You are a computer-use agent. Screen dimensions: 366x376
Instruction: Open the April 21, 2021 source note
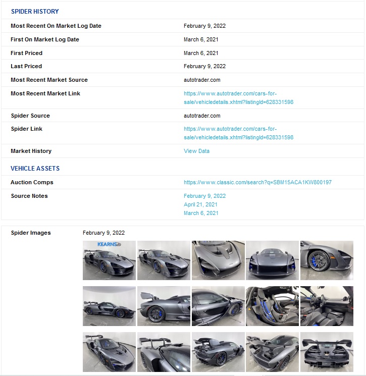200,204
